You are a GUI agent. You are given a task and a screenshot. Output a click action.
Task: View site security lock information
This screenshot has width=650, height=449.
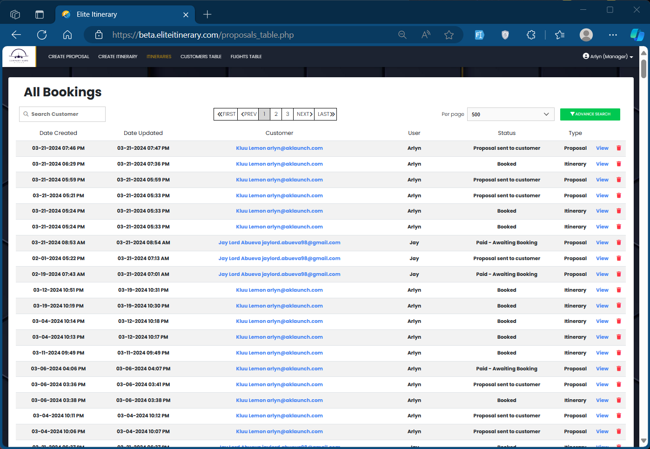click(x=99, y=35)
